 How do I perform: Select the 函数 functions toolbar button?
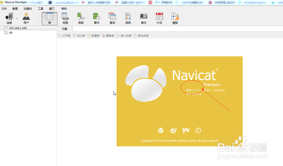81,18
